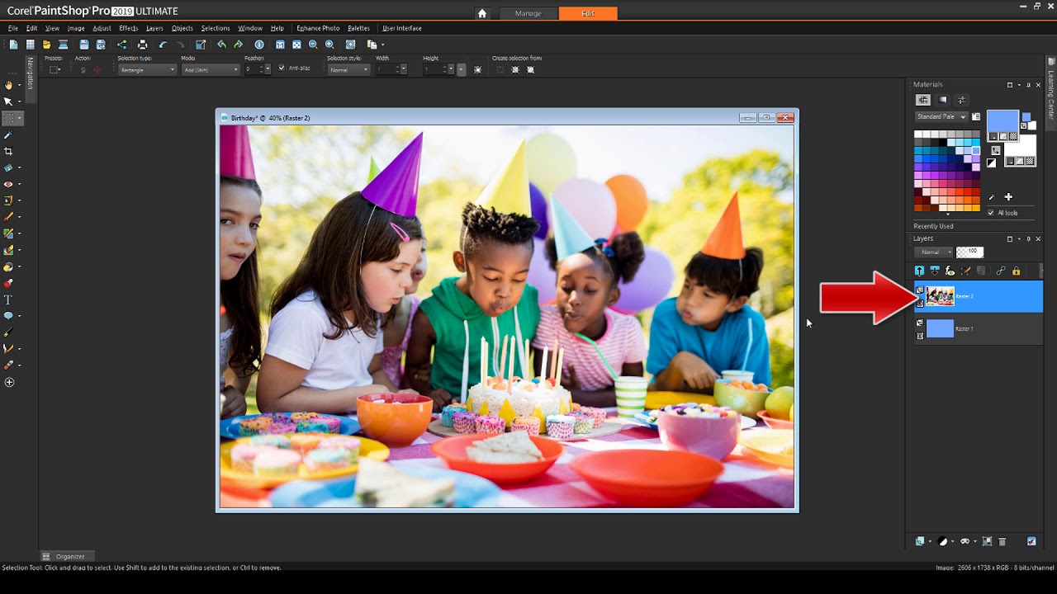Open the Palettes menu

coord(358,28)
